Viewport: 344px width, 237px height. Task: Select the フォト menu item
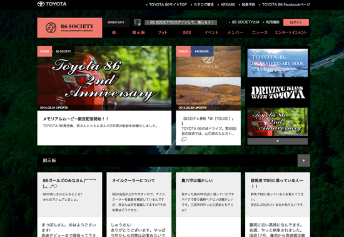163,32
